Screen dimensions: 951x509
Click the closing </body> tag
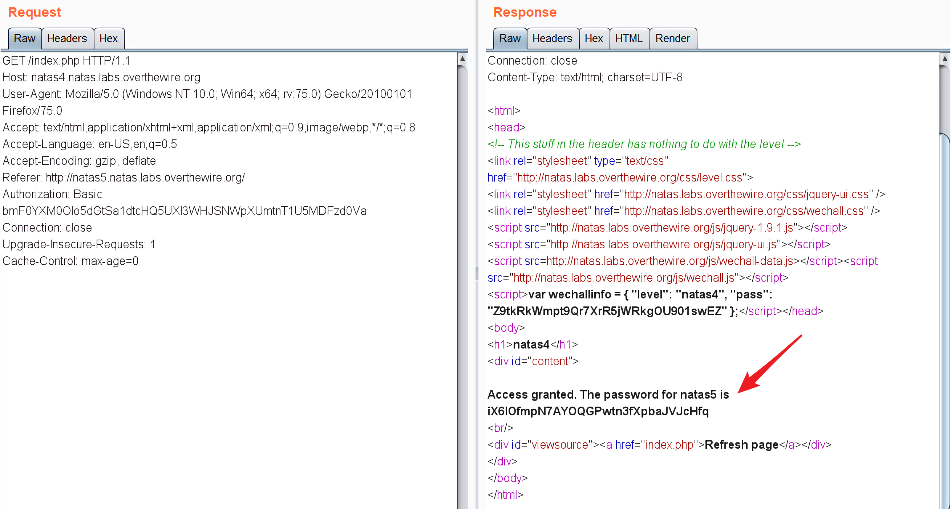507,478
